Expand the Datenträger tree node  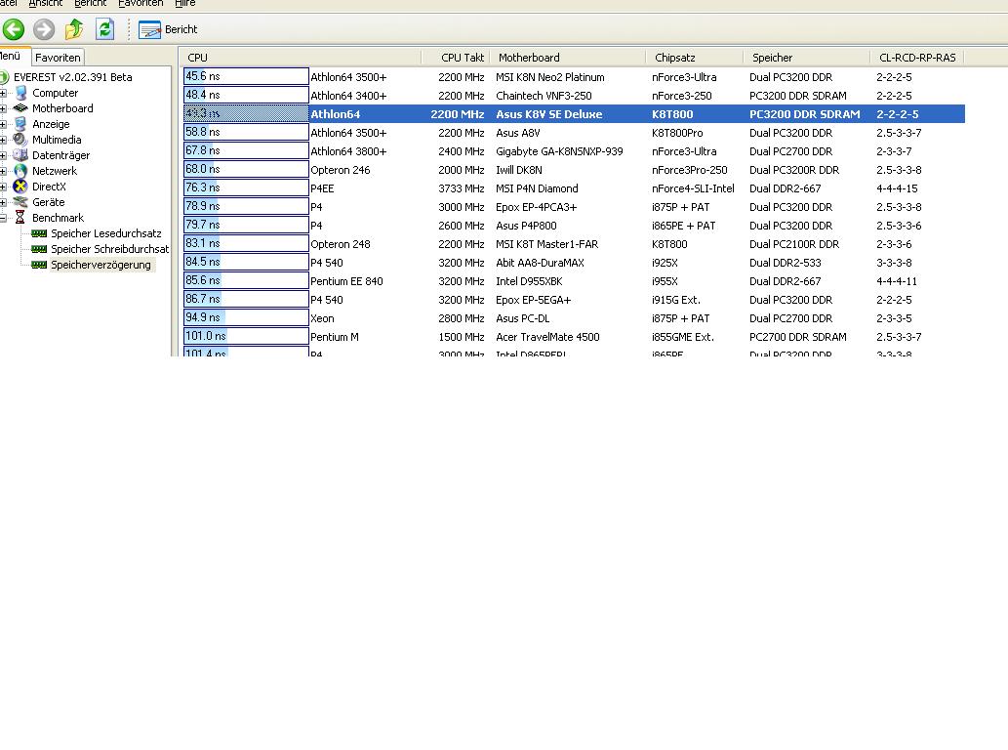pyautogui.click(x=3, y=155)
